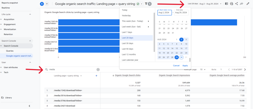Click the search magnifier icon

(46, 69)
